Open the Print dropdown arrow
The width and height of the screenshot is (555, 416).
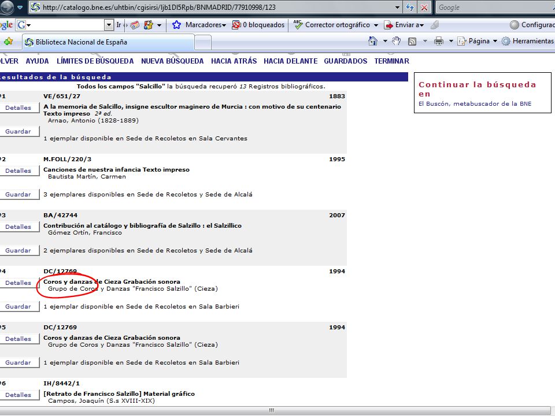tap(451, 41)
